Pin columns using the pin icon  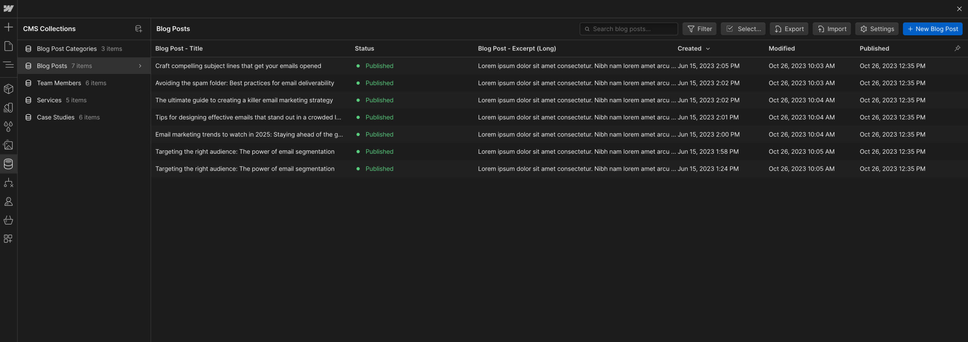click(x=958, y=48)
